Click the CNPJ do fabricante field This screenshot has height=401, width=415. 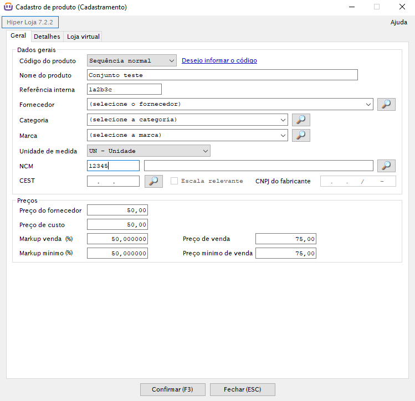coord(358,181)
